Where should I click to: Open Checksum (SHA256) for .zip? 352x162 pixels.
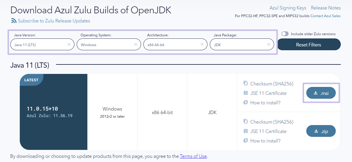coord(272,122)
